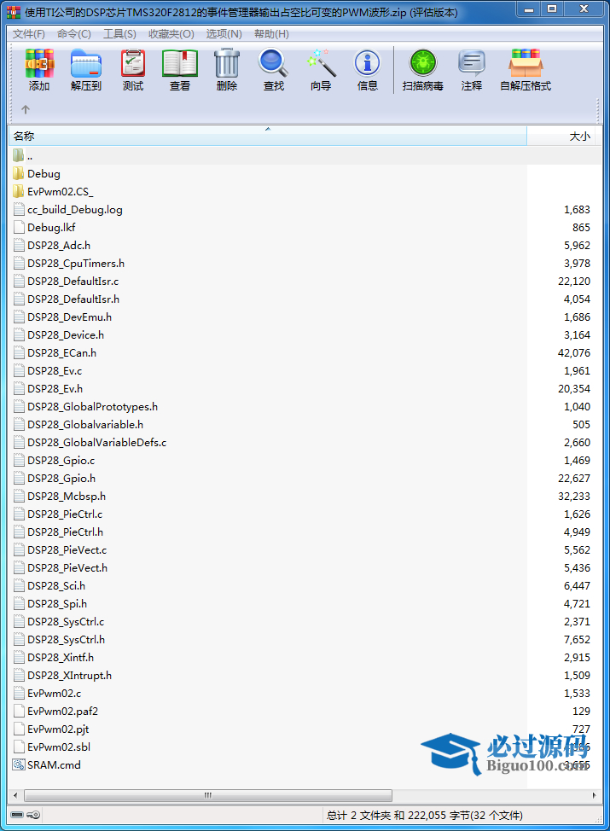
Task: Select DSP28_GlobalVariableDefs.c file
Action: 97,443
